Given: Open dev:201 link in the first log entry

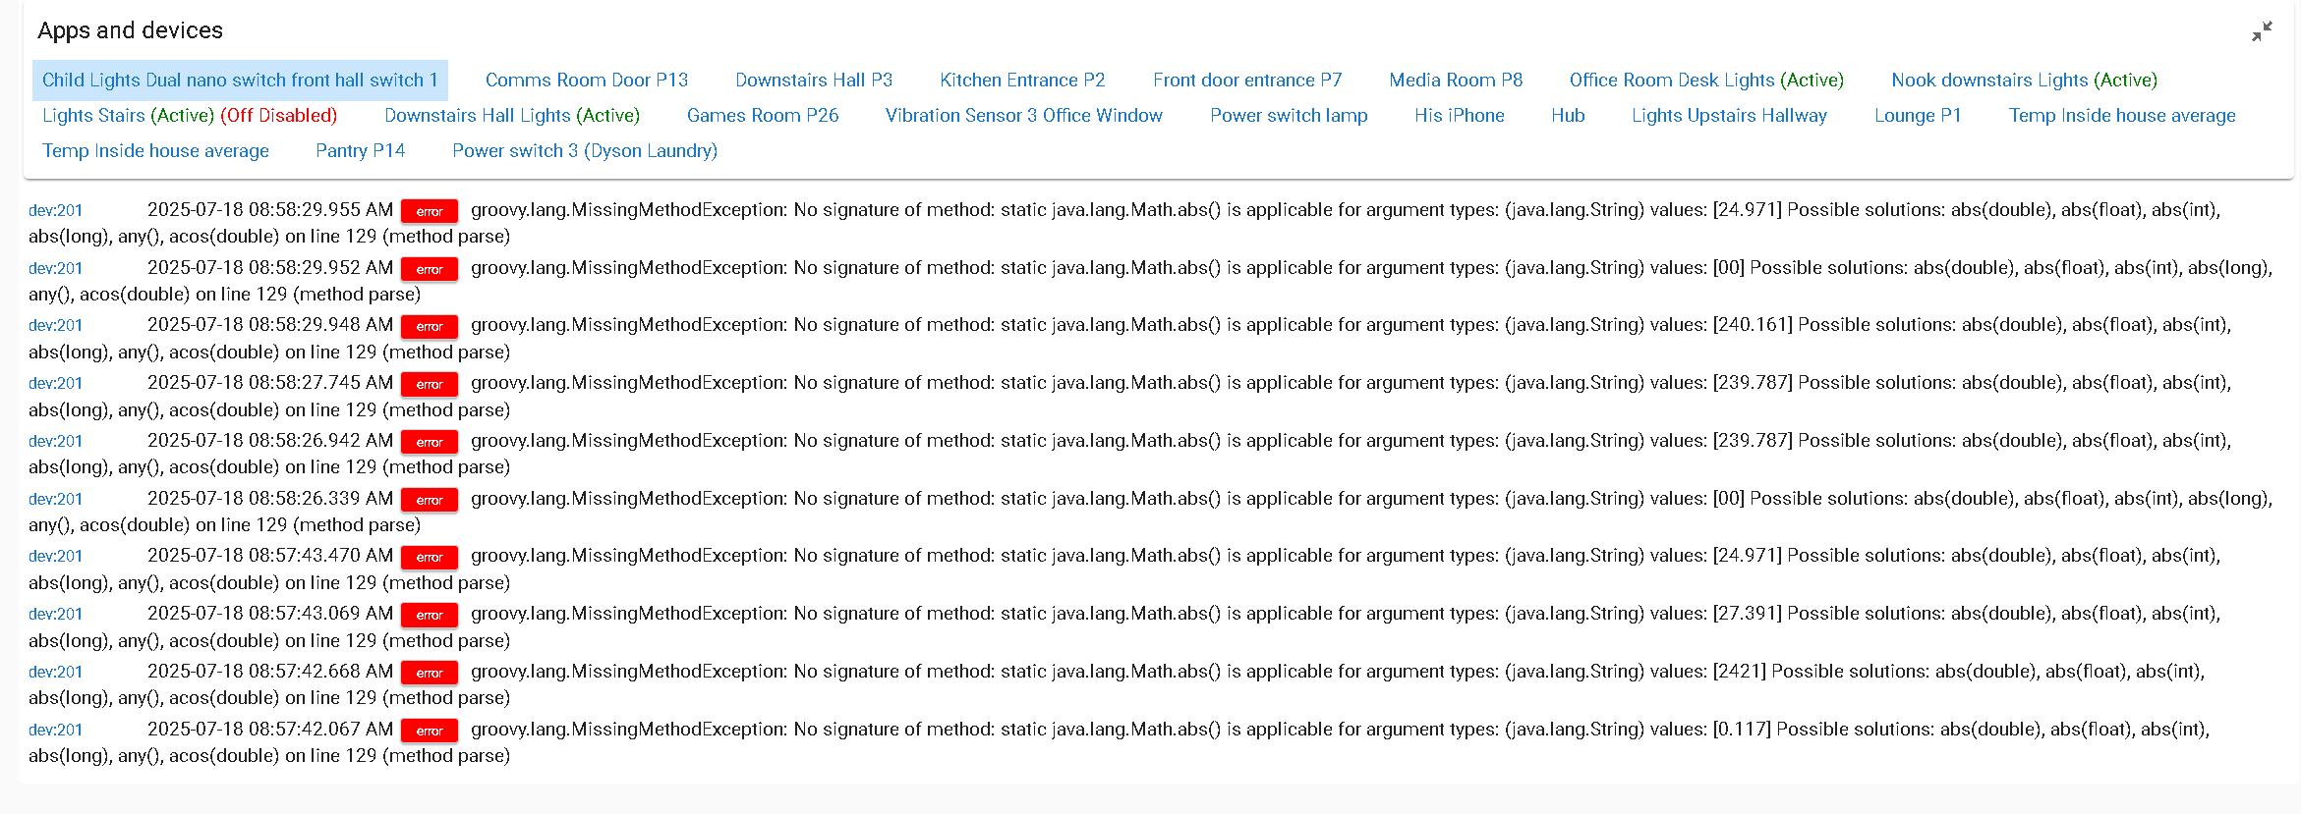Looking at the screenshot, I should point(55,210).
